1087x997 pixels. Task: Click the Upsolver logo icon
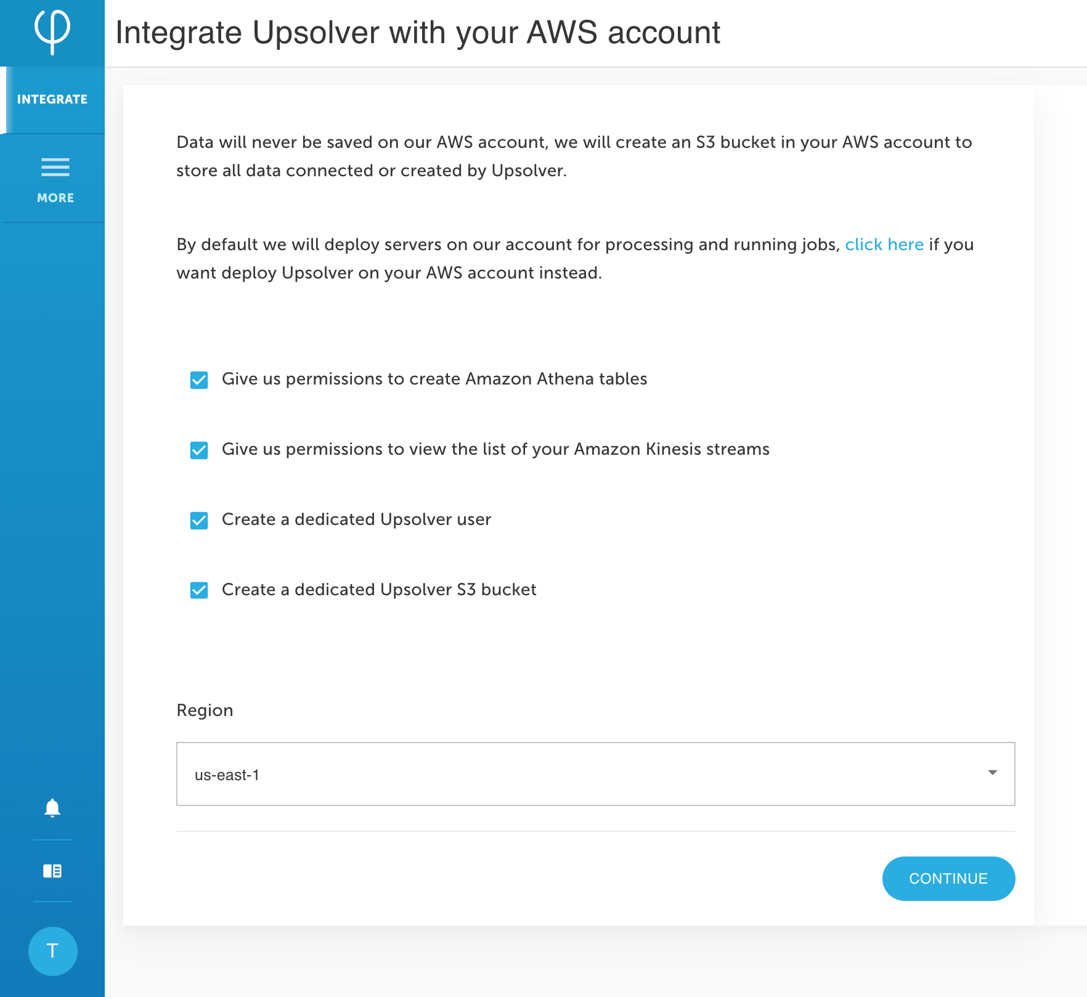click(x=52, y=32)
